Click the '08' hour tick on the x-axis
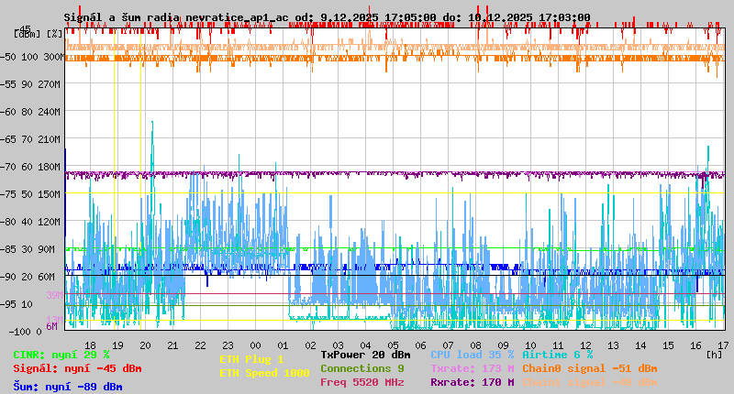Image resolution: width=734 pixels, height=394 pixels. (475, 345)
